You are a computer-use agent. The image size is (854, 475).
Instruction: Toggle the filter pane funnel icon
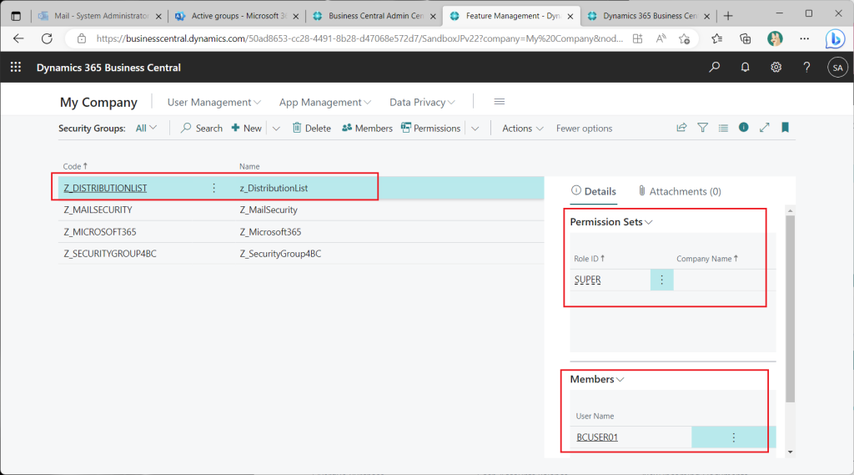tap(702, 128)
